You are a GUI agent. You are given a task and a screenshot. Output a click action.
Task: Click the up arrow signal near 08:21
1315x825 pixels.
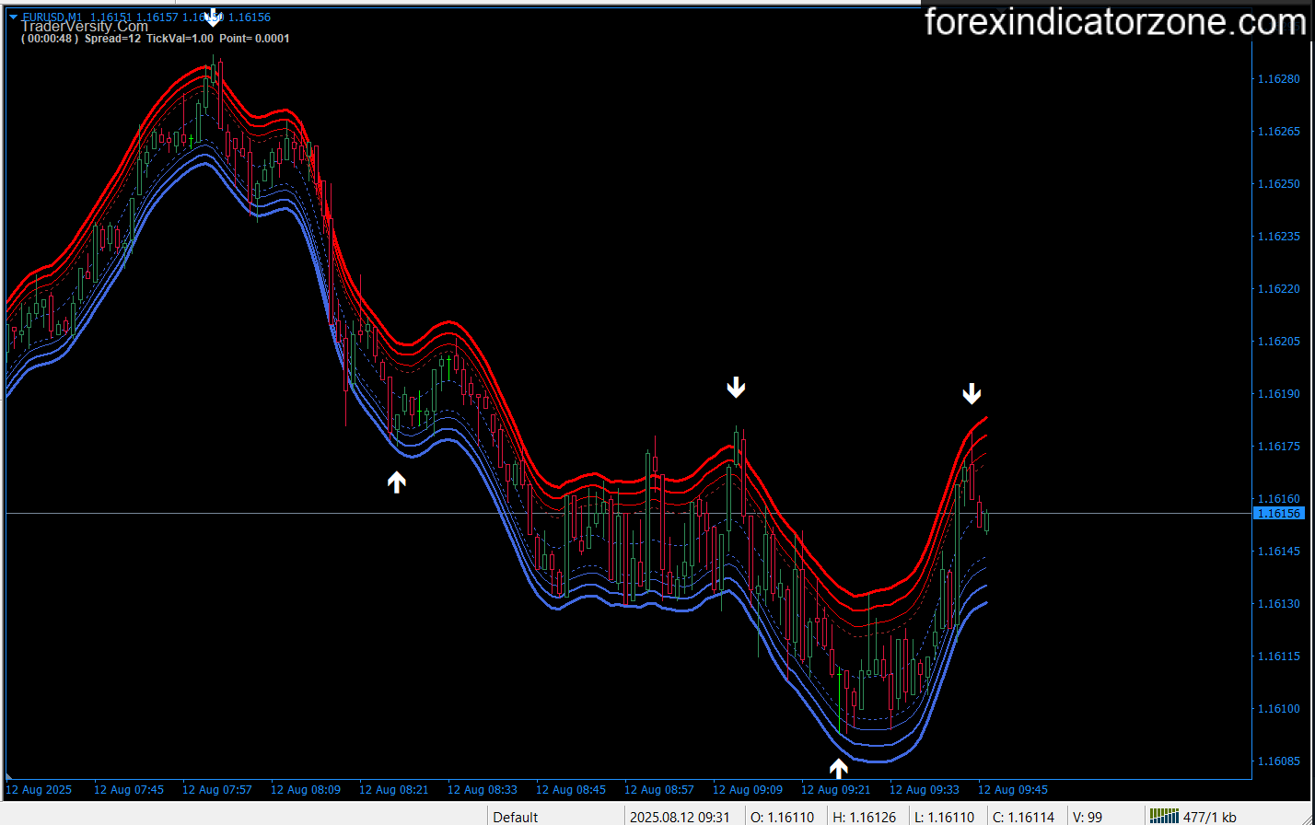396,482
